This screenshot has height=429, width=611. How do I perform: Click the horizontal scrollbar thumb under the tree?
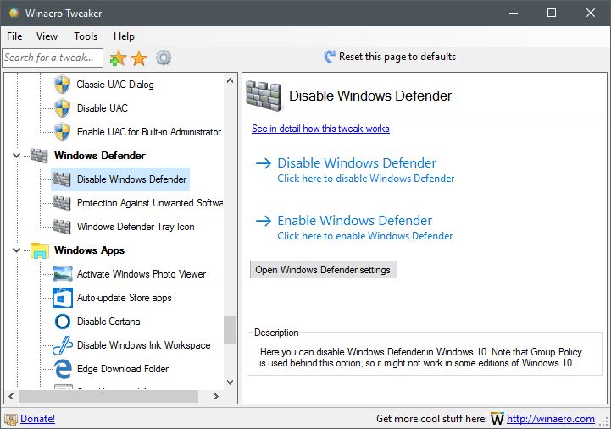pyautogui.click(x=108, y=396)
